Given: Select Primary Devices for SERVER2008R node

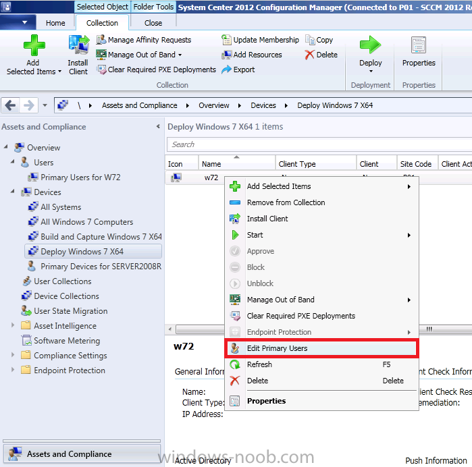Looking at the screenshot, I should pyautogui.click(x=95, y=267).
